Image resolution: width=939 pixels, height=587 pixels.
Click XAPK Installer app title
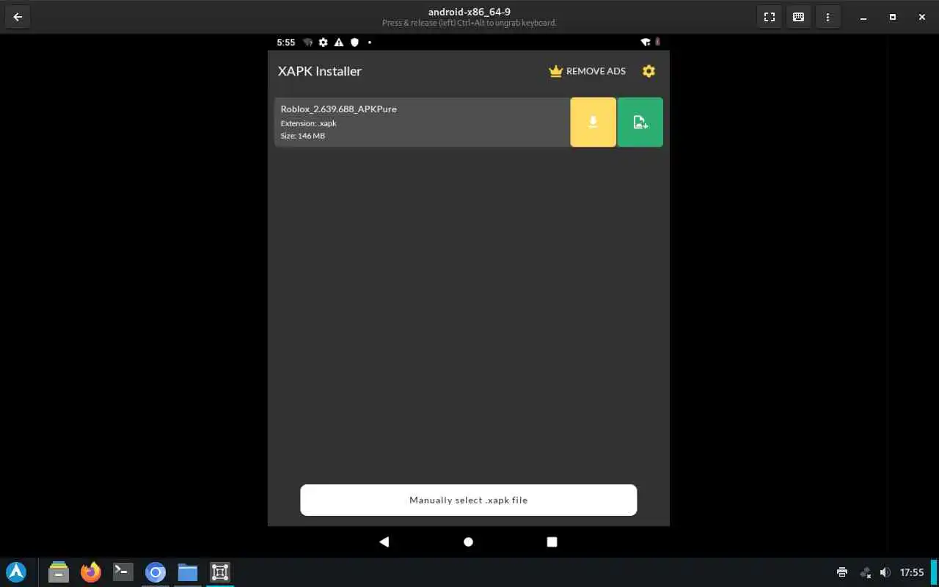click(320, 71)
